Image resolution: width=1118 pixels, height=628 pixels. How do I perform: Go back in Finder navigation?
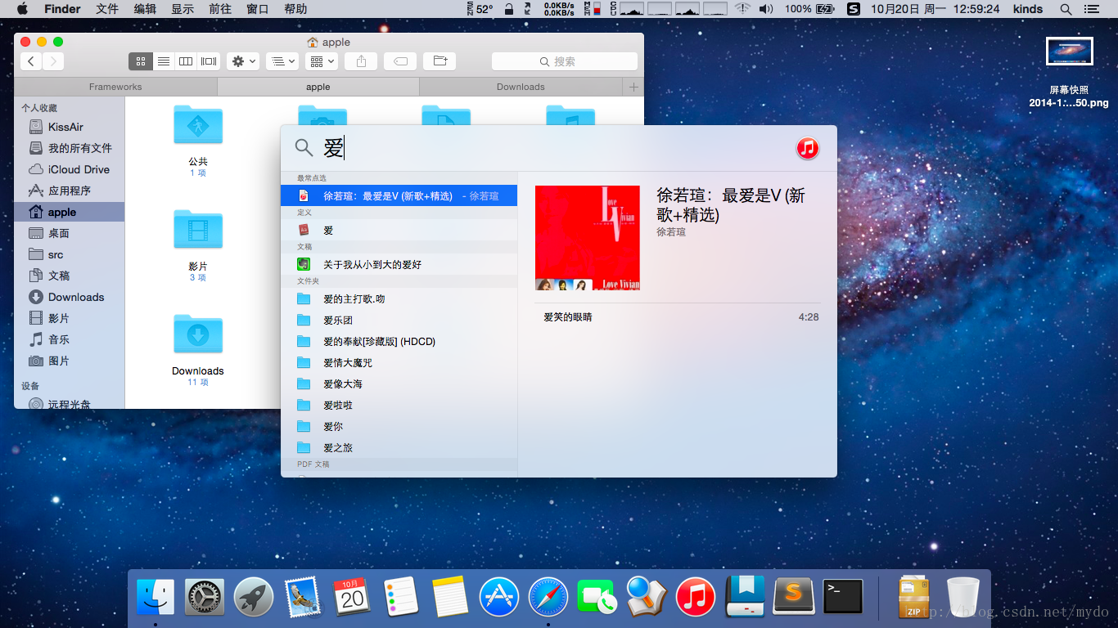click(31, 61)
